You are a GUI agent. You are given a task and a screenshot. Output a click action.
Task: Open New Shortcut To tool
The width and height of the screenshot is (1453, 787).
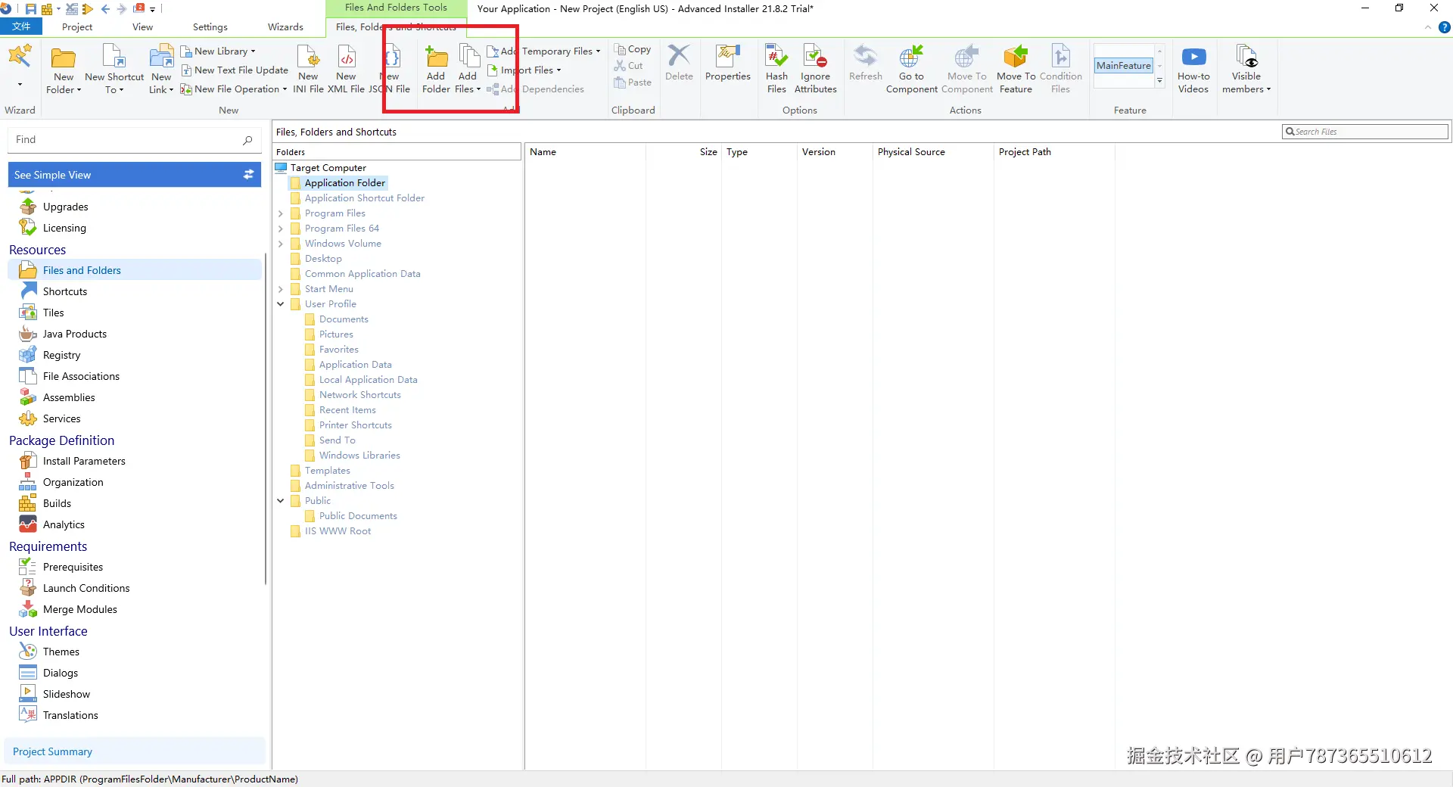pos(114,69)
